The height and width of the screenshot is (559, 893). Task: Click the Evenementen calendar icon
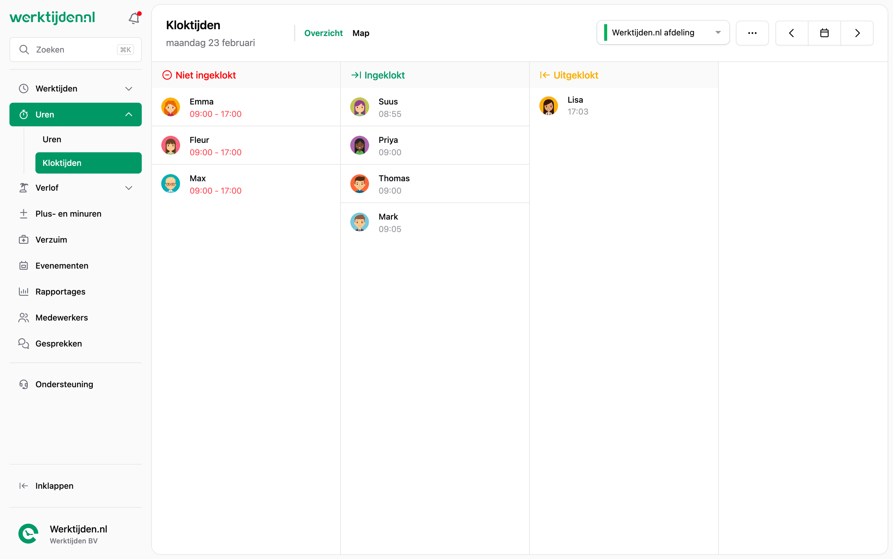point(23,265)
